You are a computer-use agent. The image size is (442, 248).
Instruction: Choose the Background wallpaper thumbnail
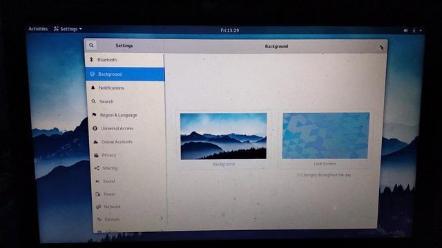click(224, 136)
